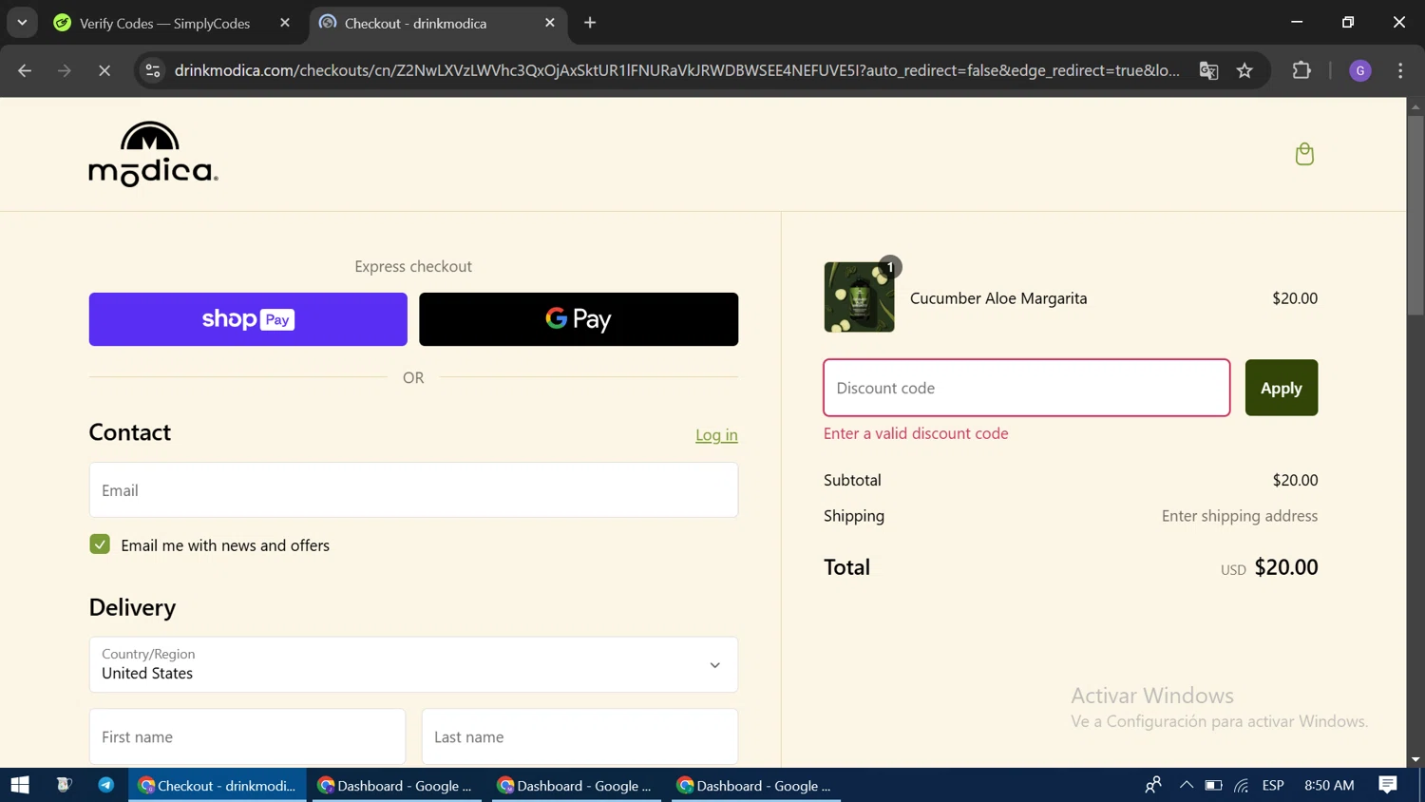Image resolution: width=1425 pixels, height=802 pixels.
Task: Open the translate page icon
Action: click(1208, 70)
